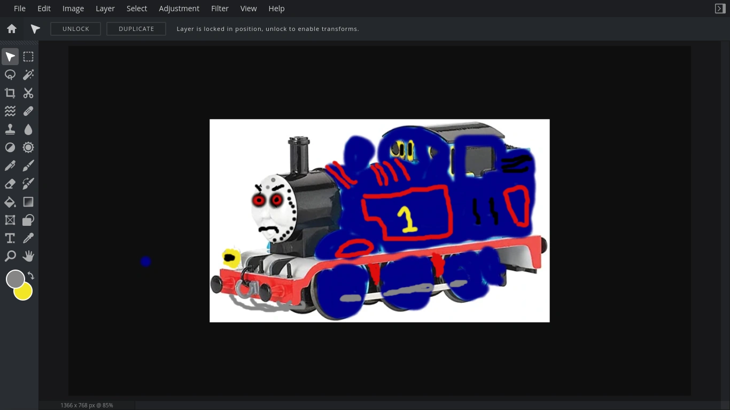The image size is (730, 410).
Task: Open the Edit menu
Action: pyautogui.click(x=44, y=9)
